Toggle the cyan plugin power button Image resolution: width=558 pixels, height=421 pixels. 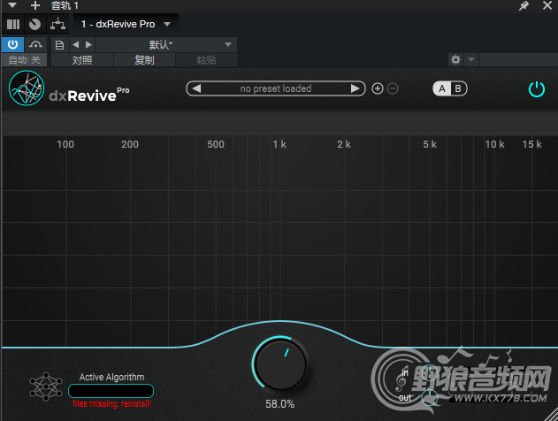coord(536,89)
